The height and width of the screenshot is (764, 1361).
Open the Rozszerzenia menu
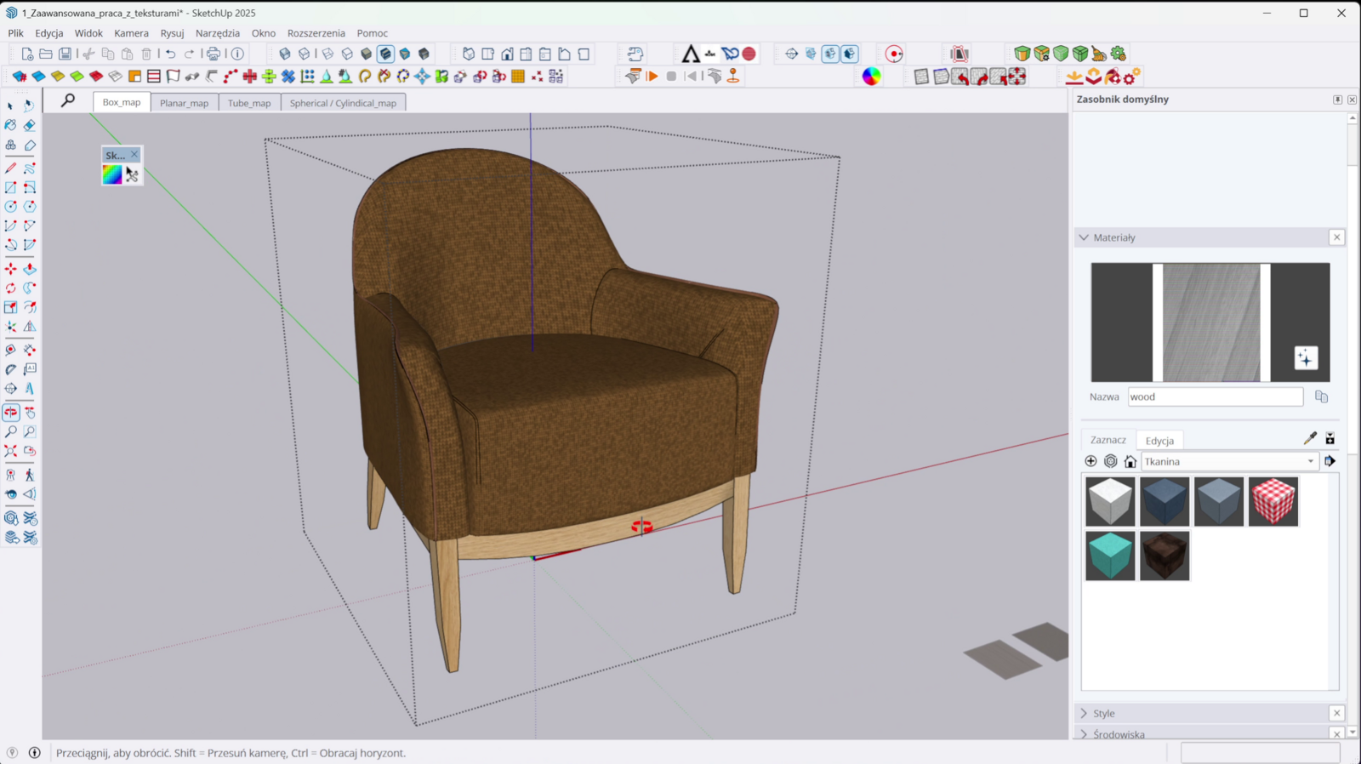click(316, 33)
